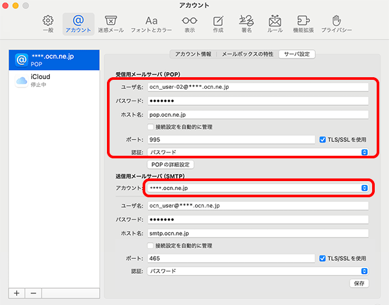Toggle SMTP 接続設定を自動的に管理 checkbox
This screenshot has height=305, width=389.
pos(150,246)
